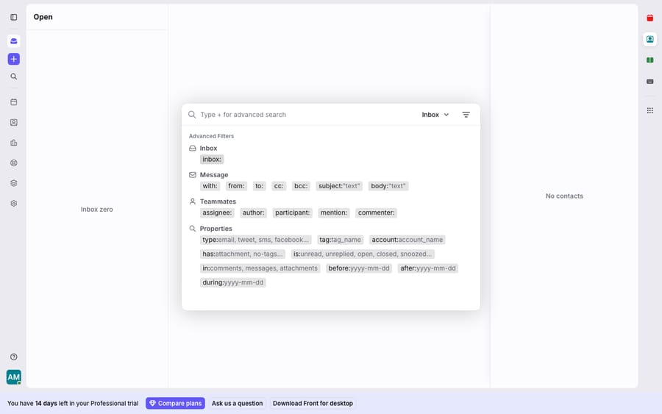Click the Compare plans button
662x414 pixels.
coord(175,404)
